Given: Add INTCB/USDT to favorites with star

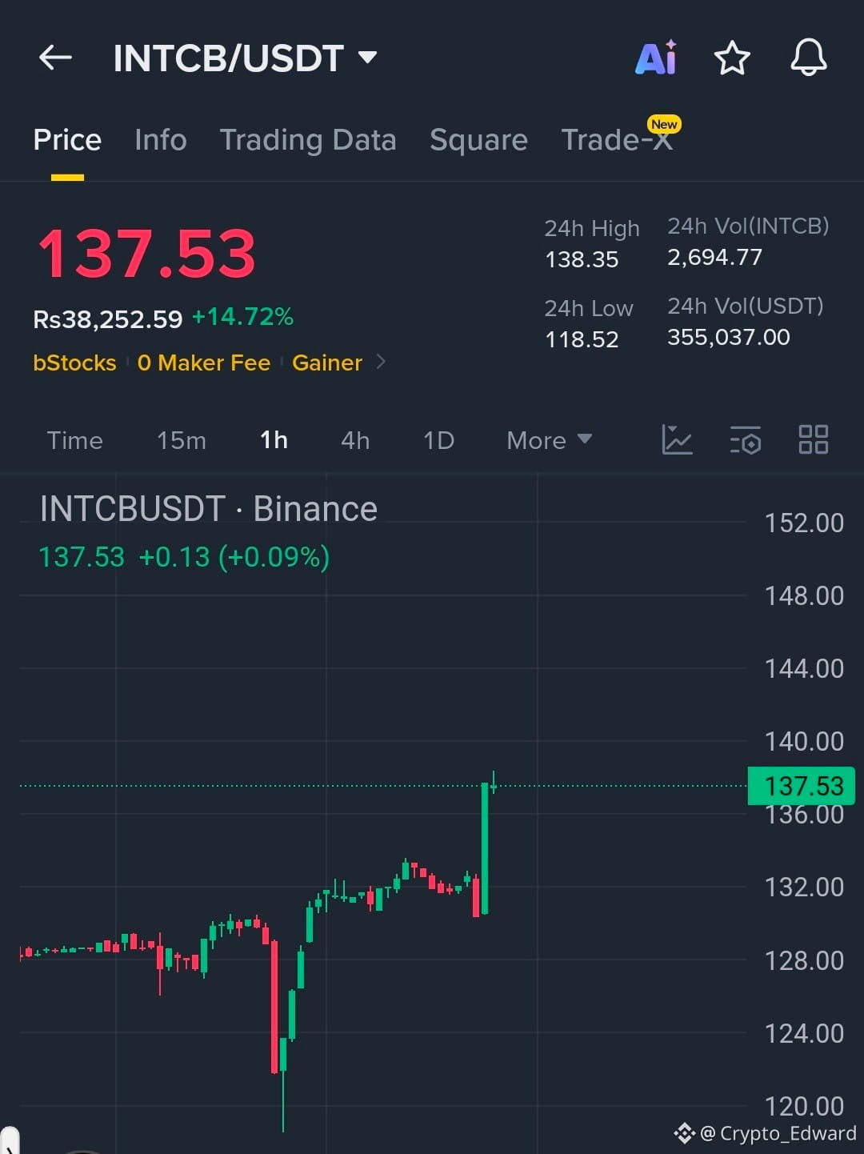Looking at the screenshot, I should pos(732,58).
